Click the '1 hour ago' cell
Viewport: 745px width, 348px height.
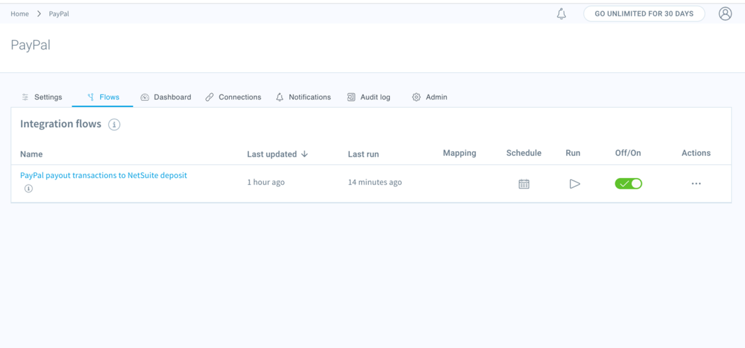tap(266, 182)
